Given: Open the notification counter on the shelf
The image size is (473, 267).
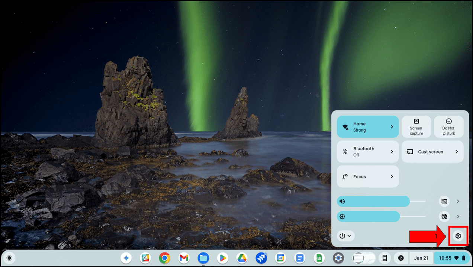Looking at the screenshot, I should tap(401, 258).
